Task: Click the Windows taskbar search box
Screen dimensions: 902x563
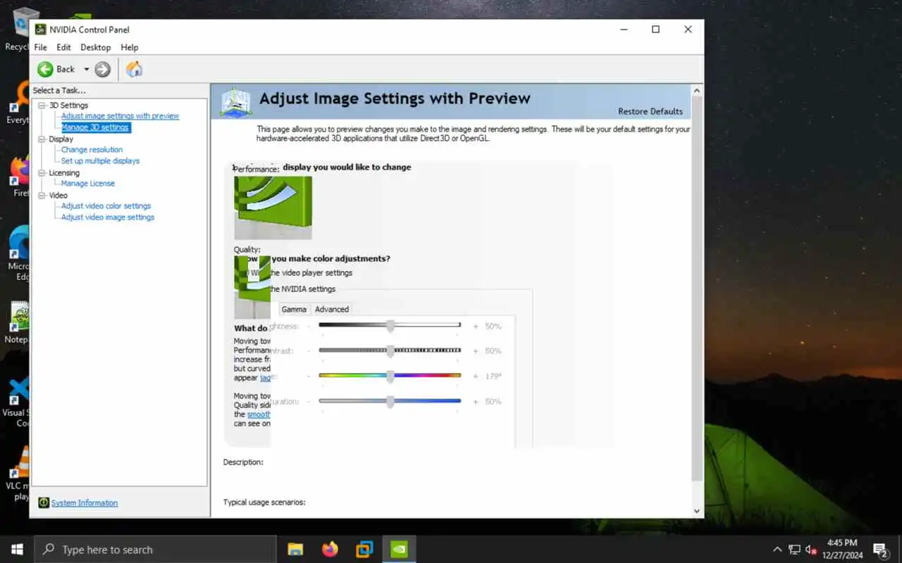Action: (155, 550)
